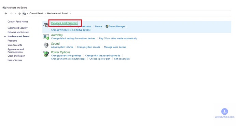Open the AutoPlay heading

(57, 35)
